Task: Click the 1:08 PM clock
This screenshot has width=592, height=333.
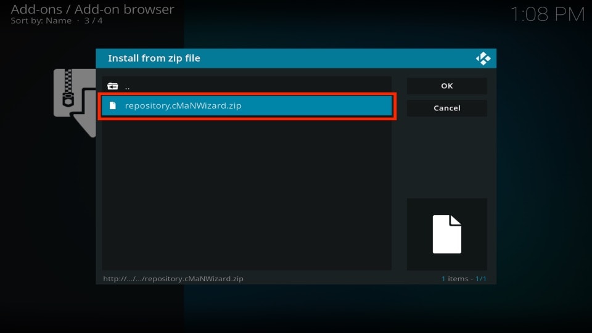Action: click(x=547, y=14)
